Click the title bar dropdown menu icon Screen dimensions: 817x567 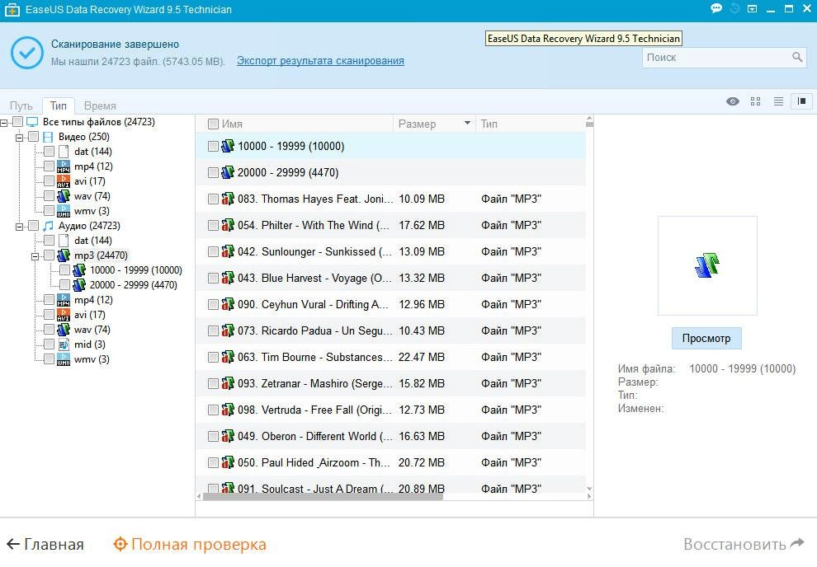click(752, 9)
